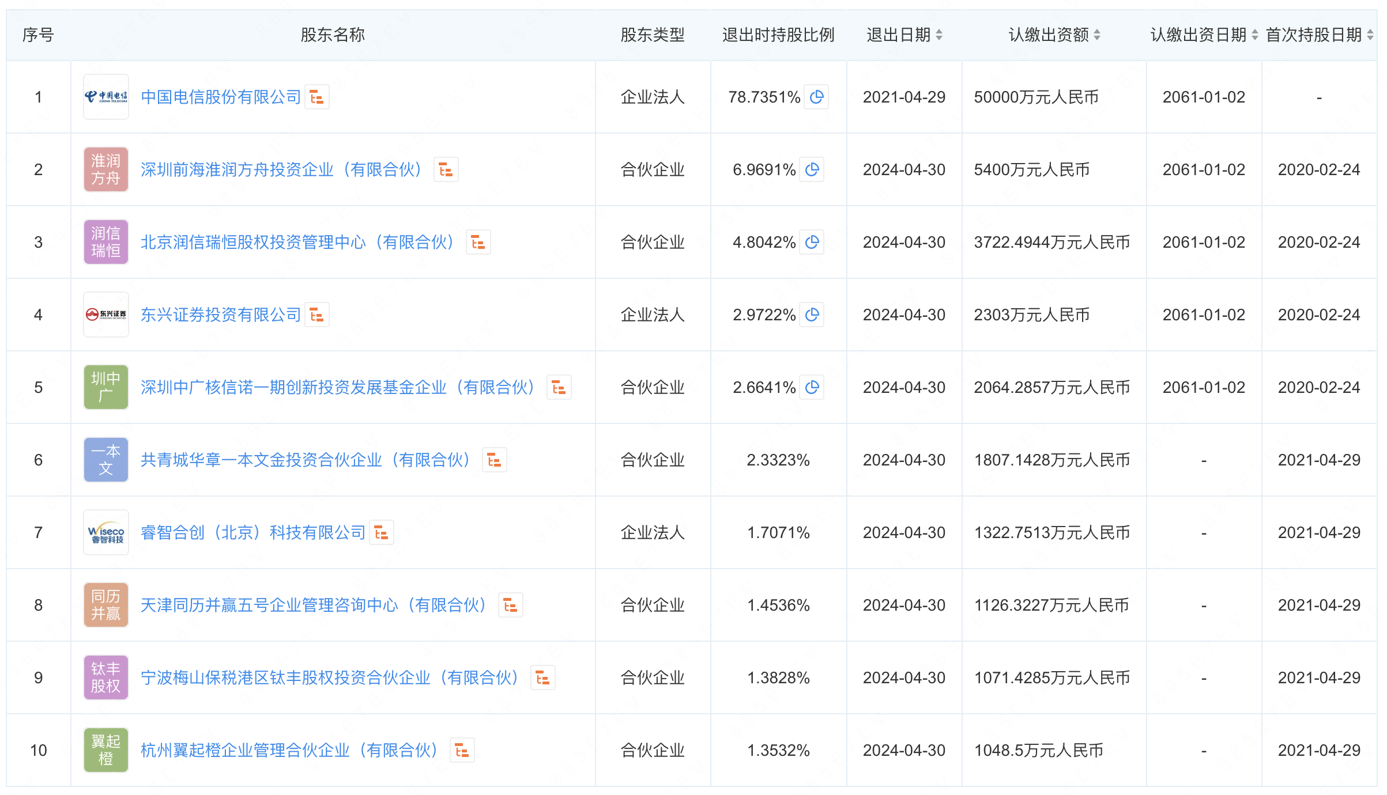Open equity structure icon next to 中国电信股份有限公司

(316, 97)
